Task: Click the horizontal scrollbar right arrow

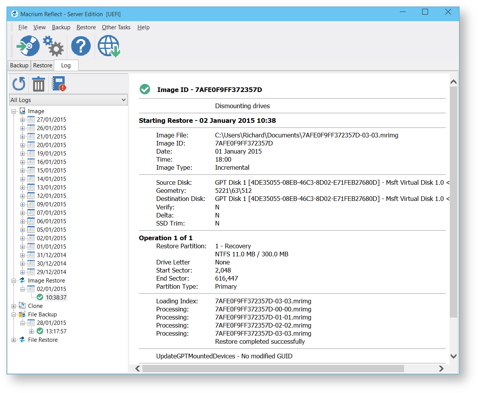Action: 441,368
